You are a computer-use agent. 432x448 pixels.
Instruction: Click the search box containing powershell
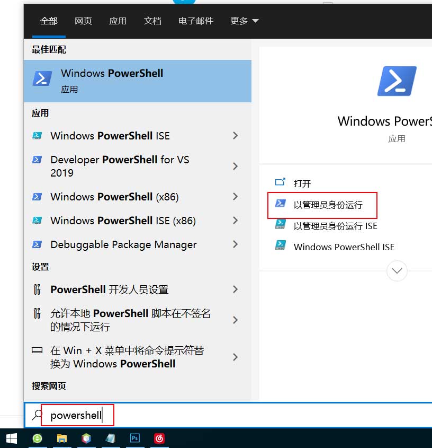click(228, 415)
